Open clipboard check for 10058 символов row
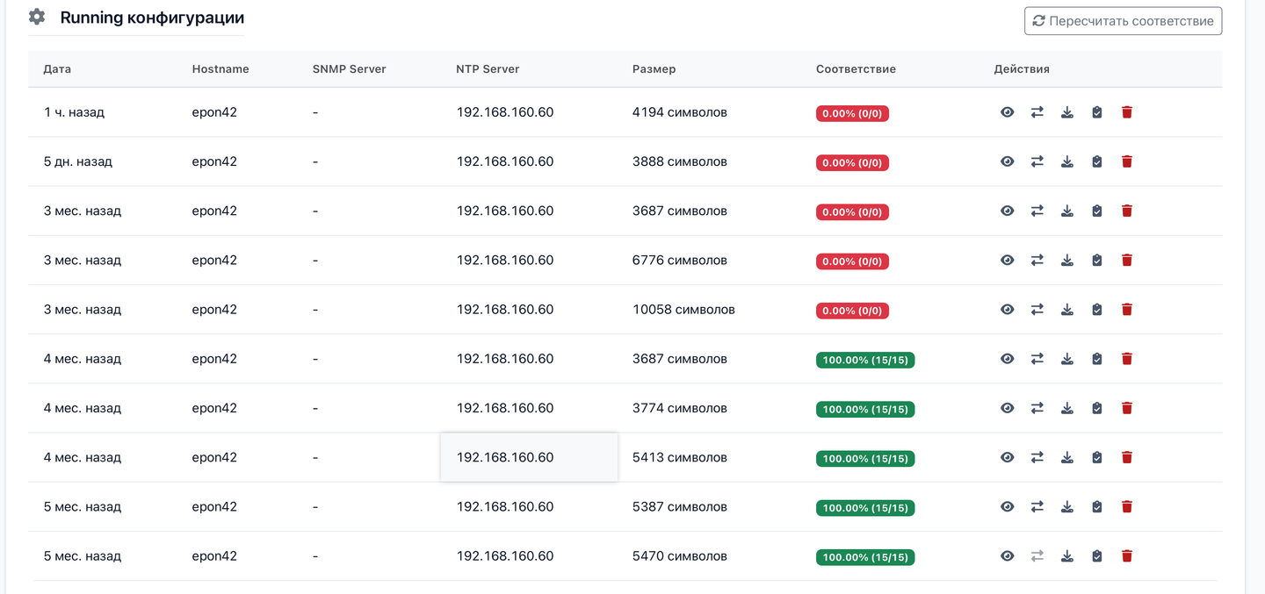Viewport: 1265px width, 594px height. [1097, 309]
